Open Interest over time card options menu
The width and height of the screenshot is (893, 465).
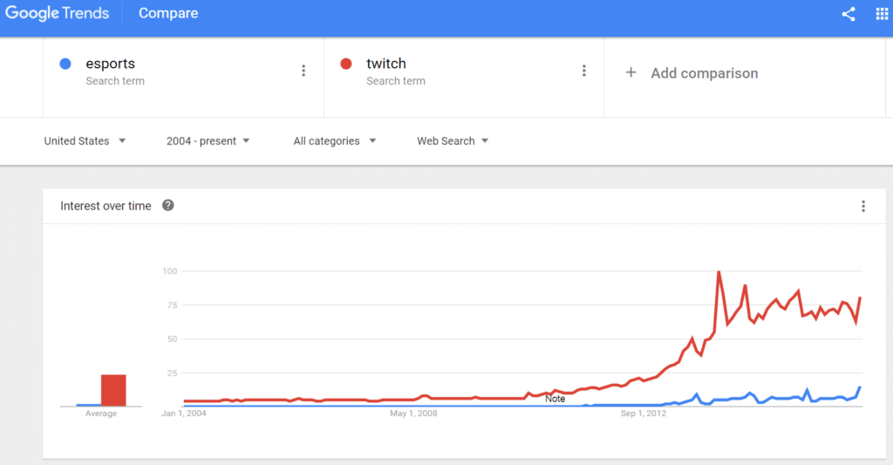863,206
